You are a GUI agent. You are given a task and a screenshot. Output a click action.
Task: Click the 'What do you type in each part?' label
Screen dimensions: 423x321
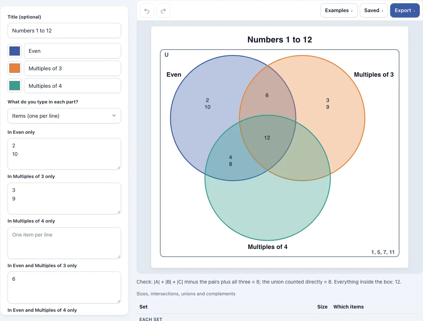[x=43, y=102]
